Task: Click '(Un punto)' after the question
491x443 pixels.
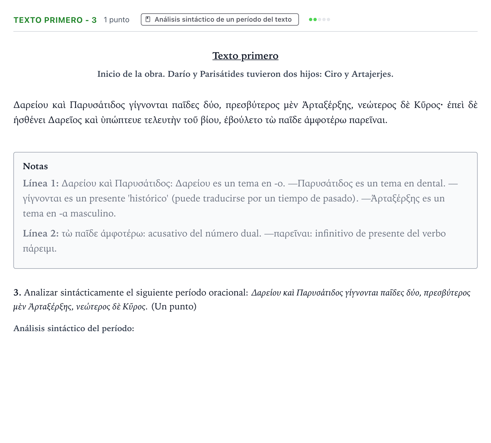Action: click(174, 307)
